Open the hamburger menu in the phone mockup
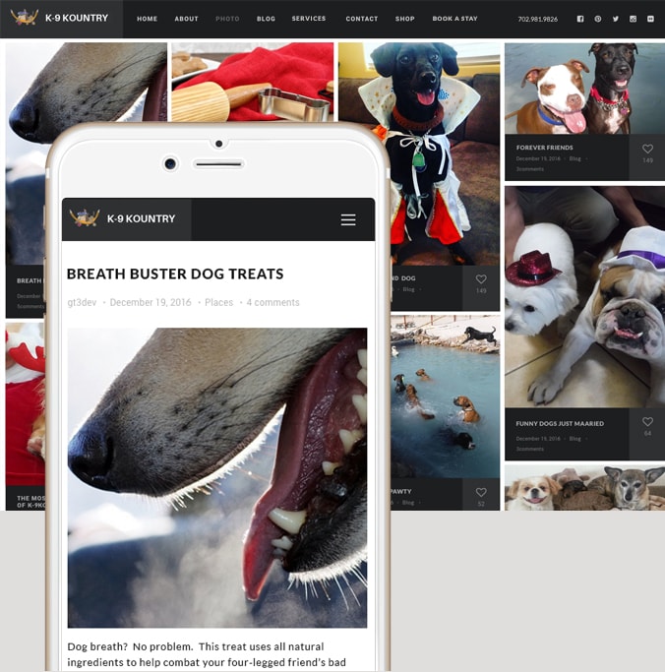Viewport: 665px width, 672px height. tap(348, 219)
